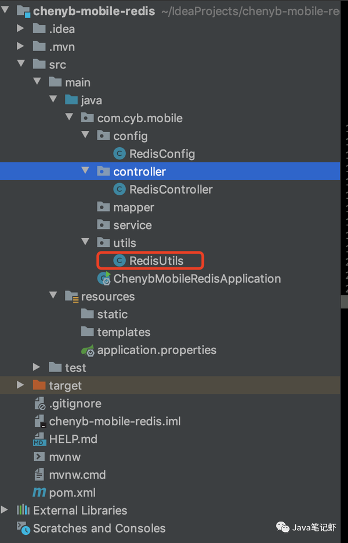Click the RedisConfig class icon

[x=119, y=154]
